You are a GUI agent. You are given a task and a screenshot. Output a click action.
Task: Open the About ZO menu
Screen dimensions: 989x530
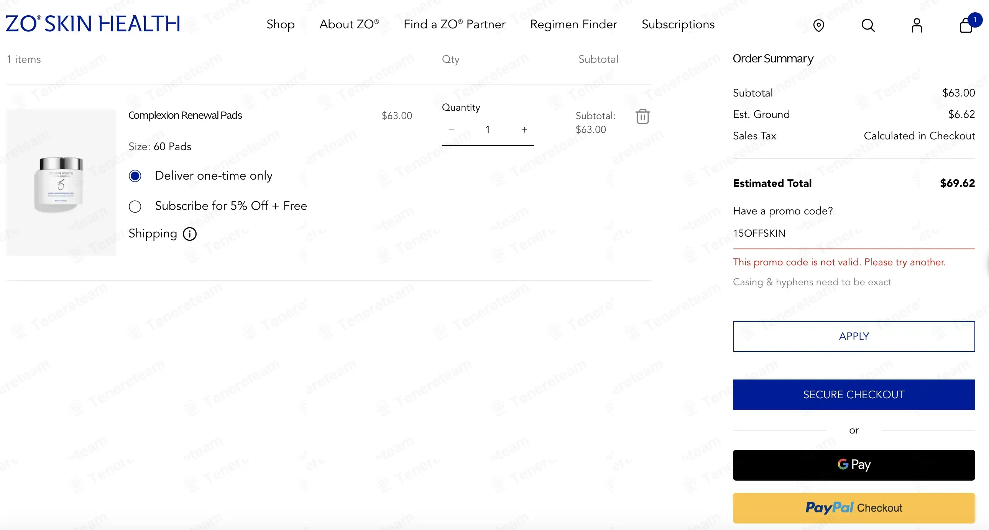(x=349, y=25)
